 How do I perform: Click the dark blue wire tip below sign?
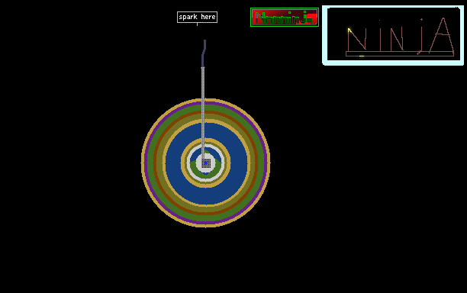coord(204,53)
